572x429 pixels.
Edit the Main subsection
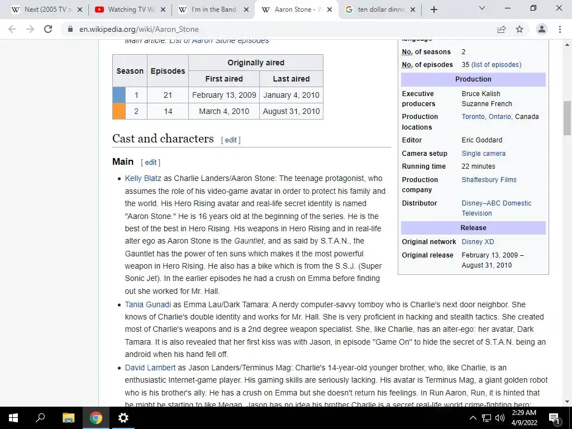[150, 163]
